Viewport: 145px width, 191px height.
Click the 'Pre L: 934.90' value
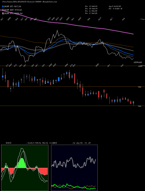tap(91, 11)
